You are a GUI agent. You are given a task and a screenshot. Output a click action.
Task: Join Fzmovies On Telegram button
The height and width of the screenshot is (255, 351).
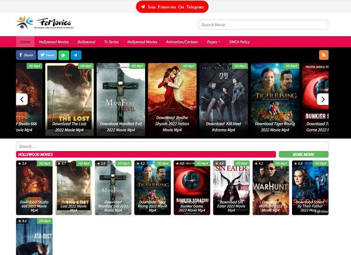172,7
